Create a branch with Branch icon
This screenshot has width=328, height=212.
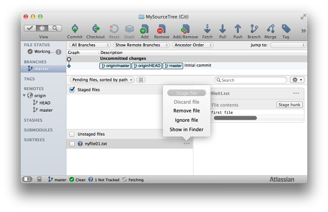point(254,29)
